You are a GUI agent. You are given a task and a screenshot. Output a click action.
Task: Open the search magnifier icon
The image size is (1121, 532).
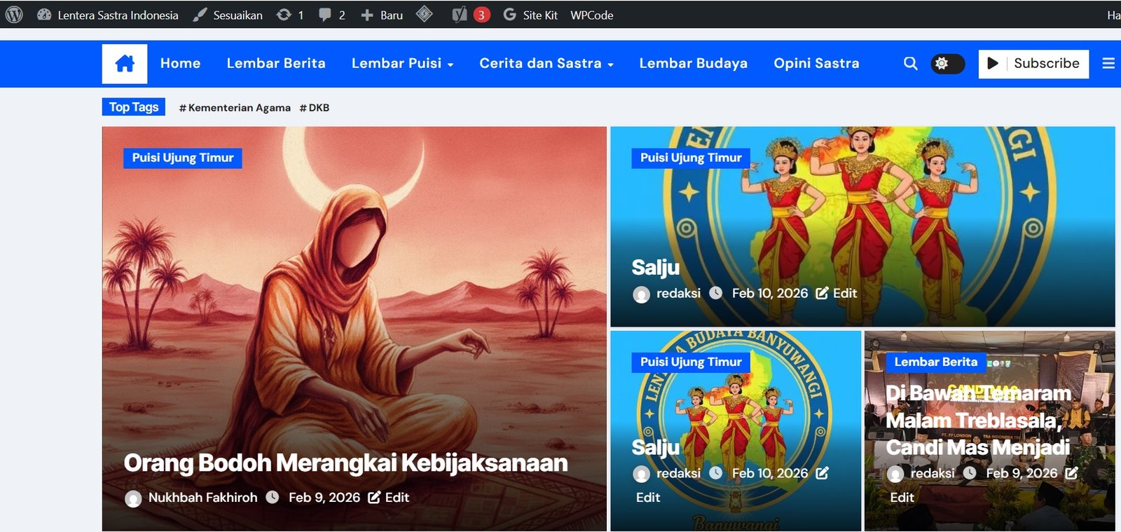910,63
